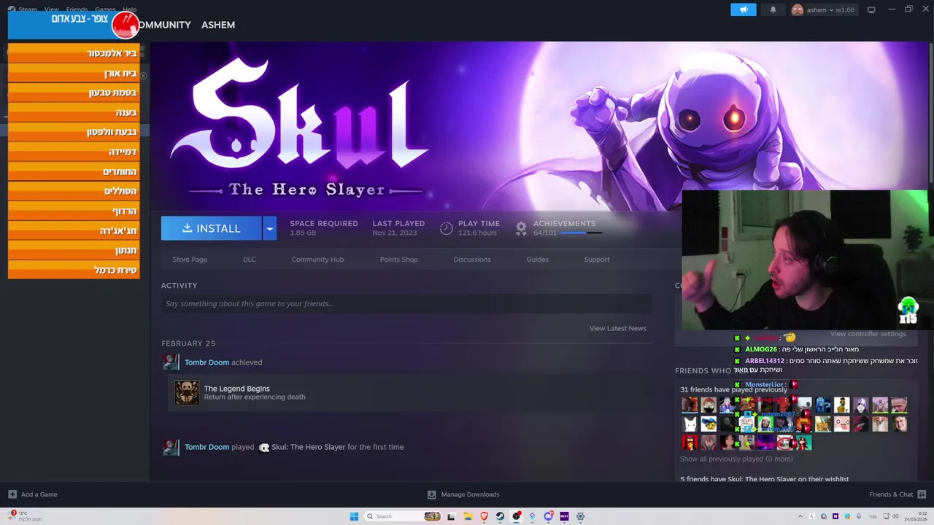This screenshot has height=525, width=934.
Task: Open the purple NEXT app in taskbar
Action: tap(564, 516)
